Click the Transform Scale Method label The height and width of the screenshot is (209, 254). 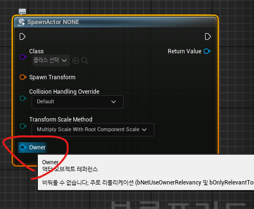(61, 120)
